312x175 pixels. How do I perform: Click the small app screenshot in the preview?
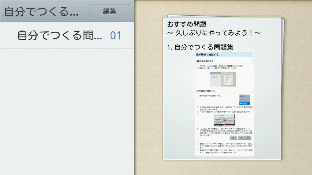(223, 79)
